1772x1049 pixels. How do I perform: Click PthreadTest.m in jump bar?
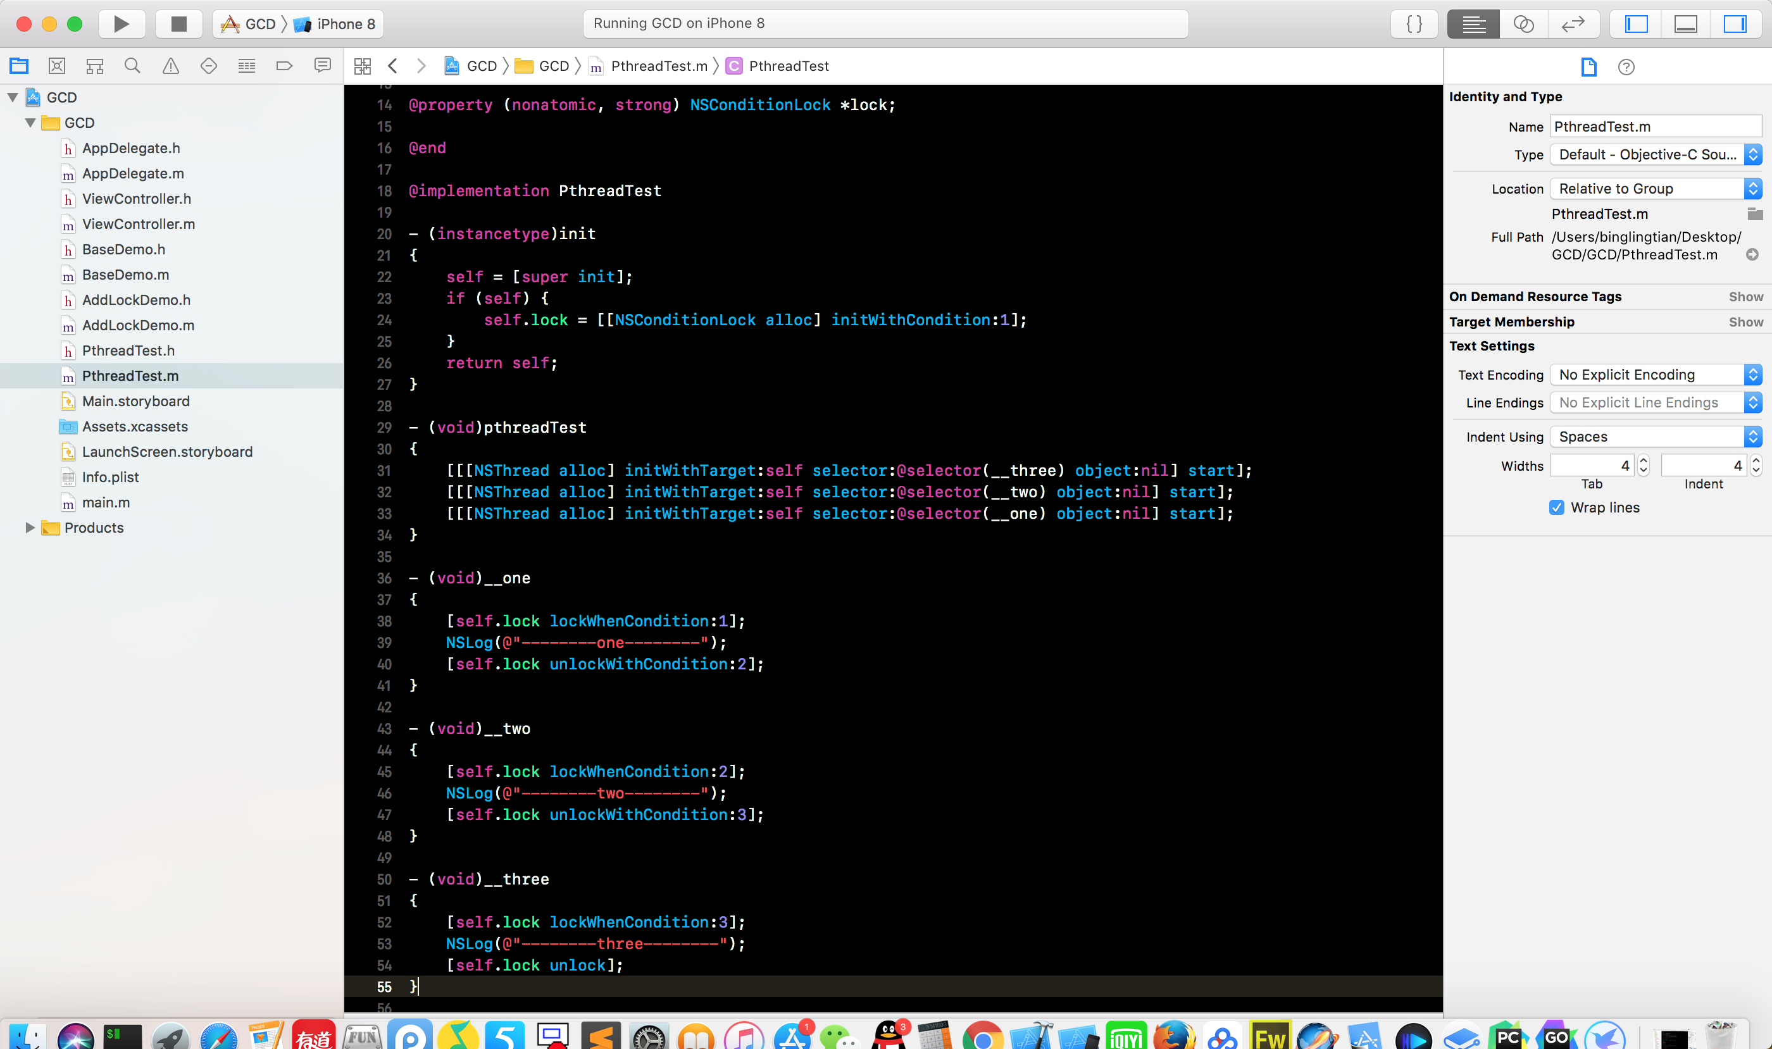point(649,66)
